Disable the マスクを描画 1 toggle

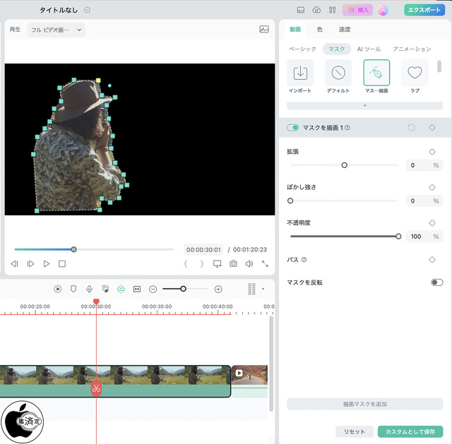(293, 128)
